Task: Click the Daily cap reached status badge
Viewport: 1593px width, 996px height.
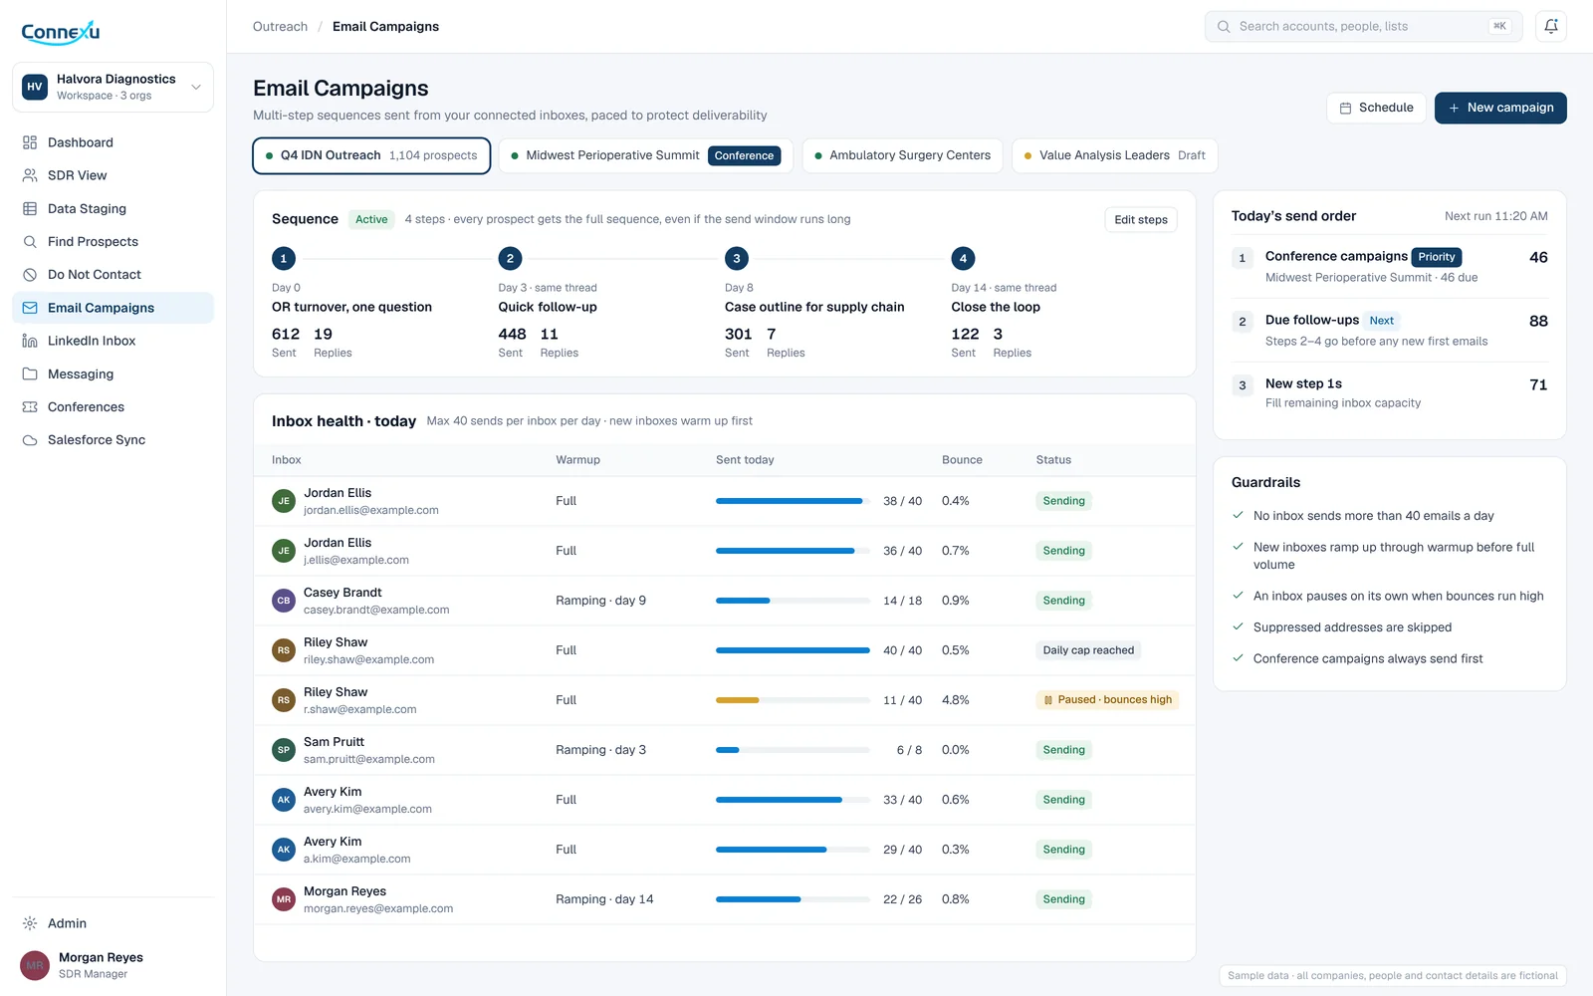Action: pos(1088,650)
